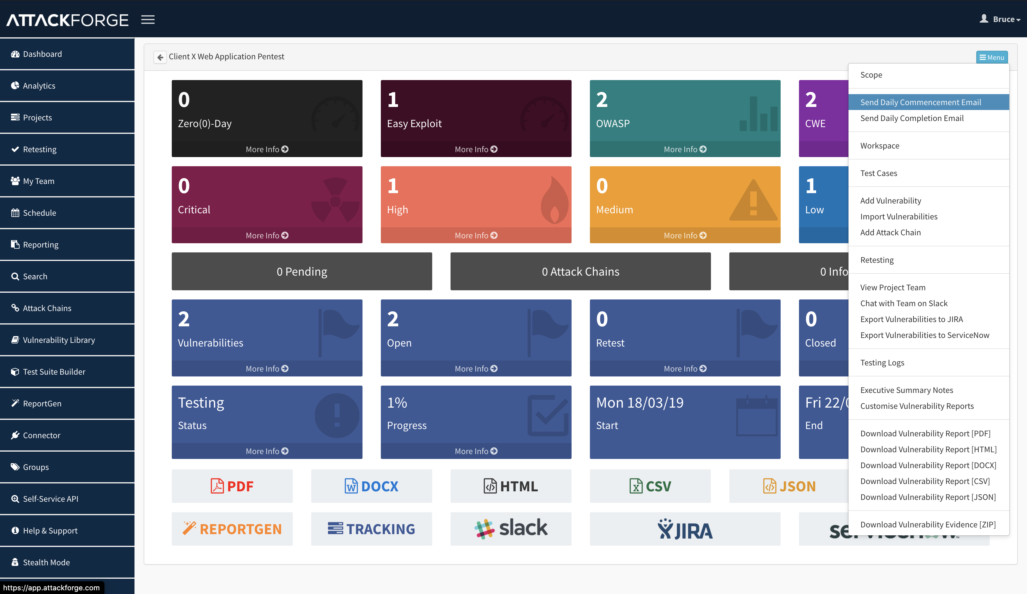Click More Info on High card
Screen dimensions: 1027x594
tap(476, 236)
